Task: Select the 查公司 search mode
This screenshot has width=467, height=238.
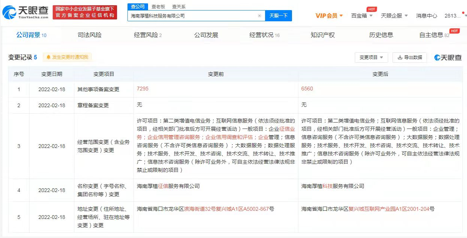Action: click(x=138, y=6)
